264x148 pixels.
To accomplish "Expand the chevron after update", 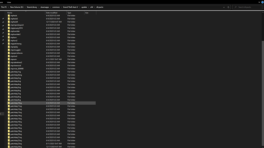I will point(88,7).
